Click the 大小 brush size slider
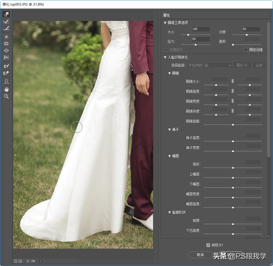Image resolution: width=273 pixels, height=266 pixels. click(x=196, y=35)
